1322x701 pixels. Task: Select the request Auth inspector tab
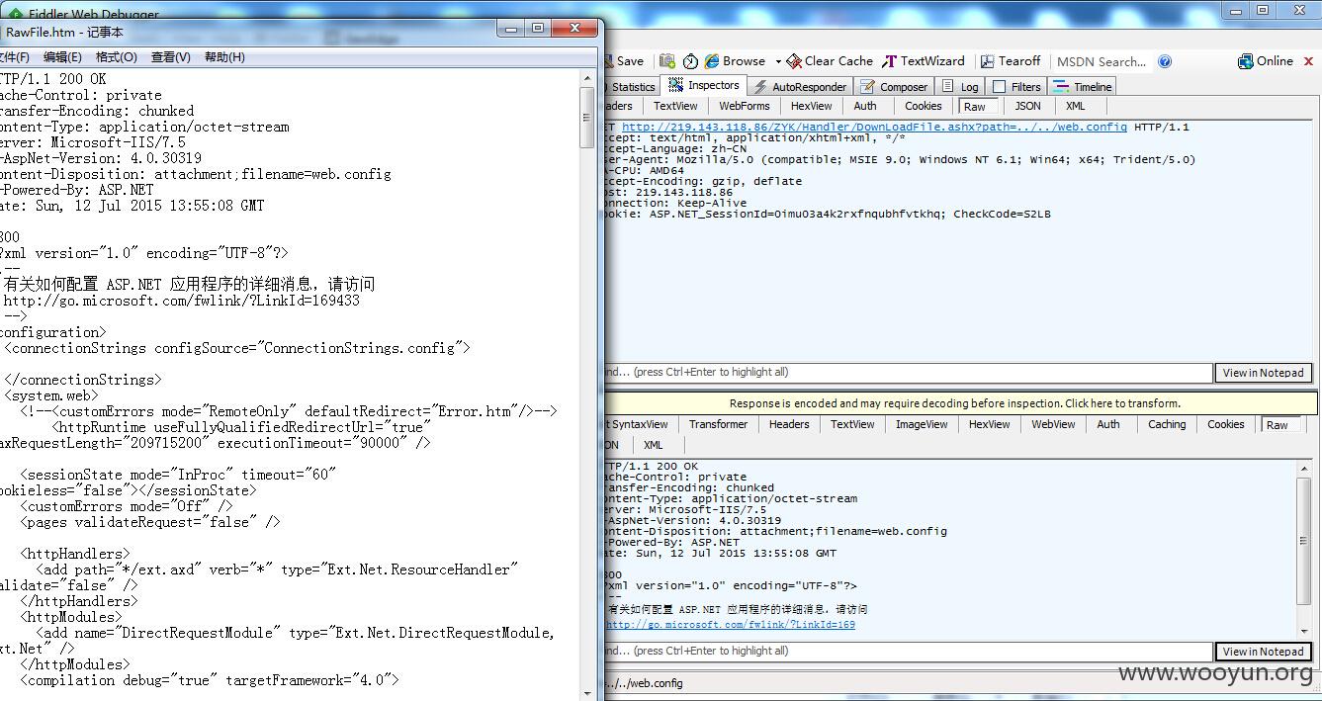click(x=865, y=106)
